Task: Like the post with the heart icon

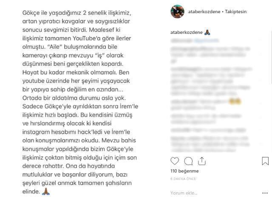Action: click(175, 161)
